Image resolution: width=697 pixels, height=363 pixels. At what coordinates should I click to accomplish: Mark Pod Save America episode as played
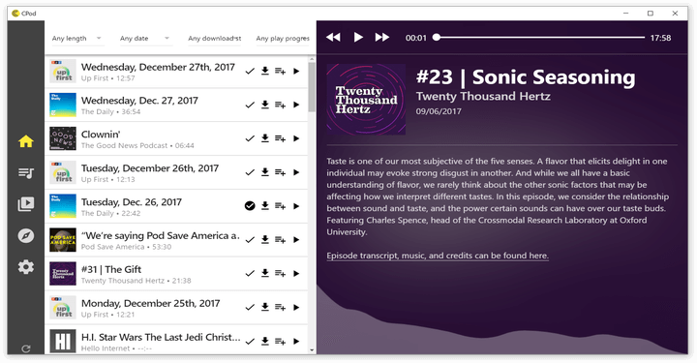[x=250, y=240]
